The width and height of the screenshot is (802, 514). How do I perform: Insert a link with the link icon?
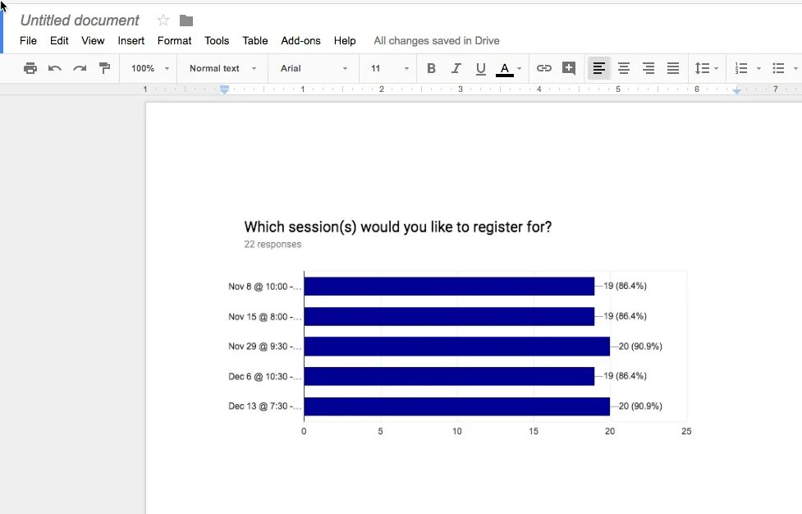(543, 68)
